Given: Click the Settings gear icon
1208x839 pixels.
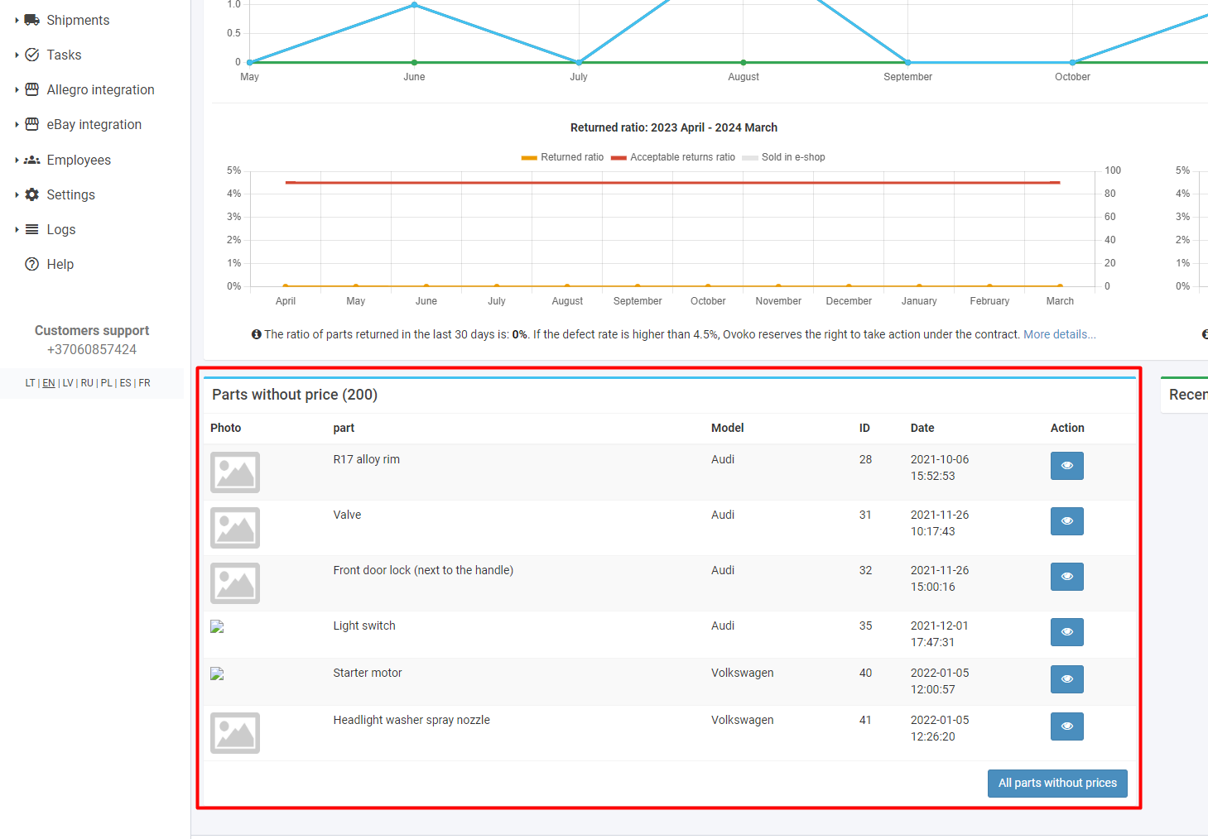Looking at the screenshot, I should 32,194.
